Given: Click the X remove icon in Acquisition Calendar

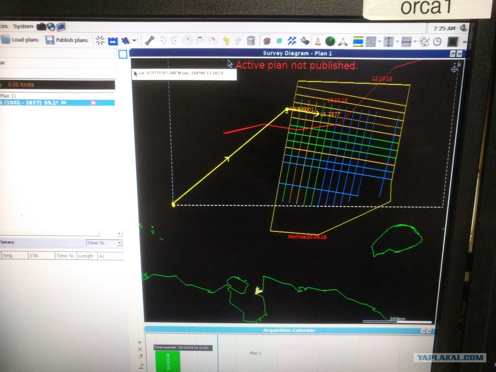Looking at the screenshot, I should (140, 349).
